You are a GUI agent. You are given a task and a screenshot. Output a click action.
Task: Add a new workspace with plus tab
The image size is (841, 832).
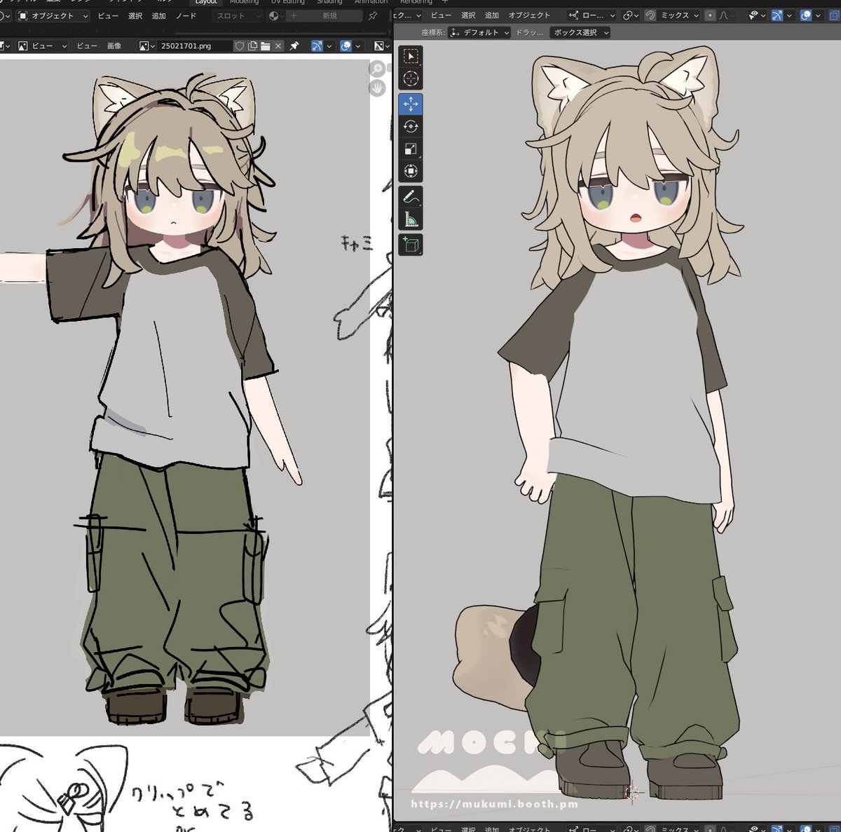coord(444,2)
